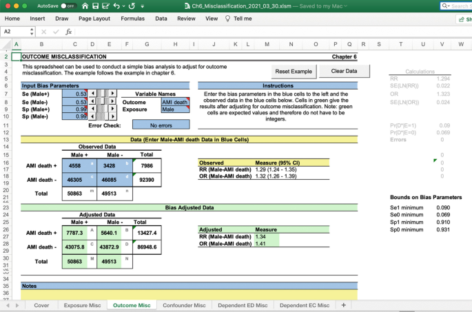Image resolution: width=472 pixels, height=312 pixels.
Task: Click the Home icon in title bar
Action: coord(85,6)
